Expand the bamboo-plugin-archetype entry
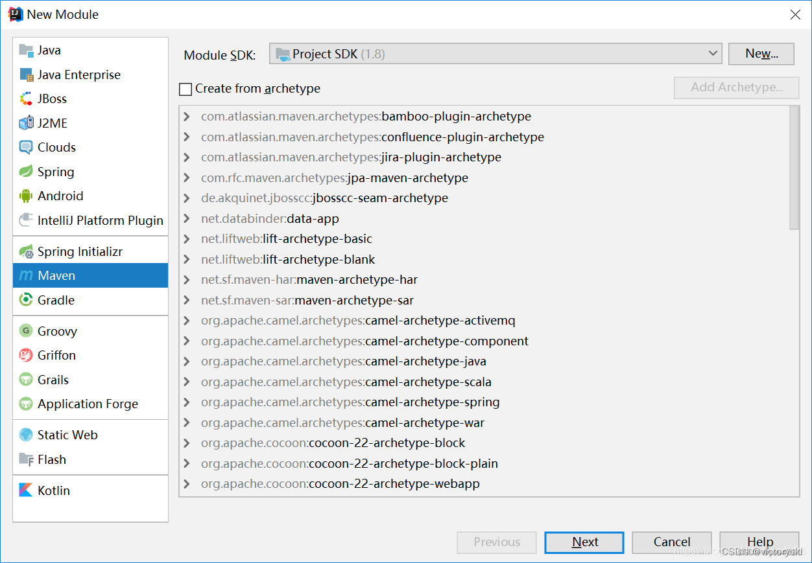The width and height of the screenshot is (812, 563). coord(187,117)
